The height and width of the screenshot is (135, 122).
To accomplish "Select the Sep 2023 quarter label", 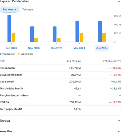I will 34,48.
